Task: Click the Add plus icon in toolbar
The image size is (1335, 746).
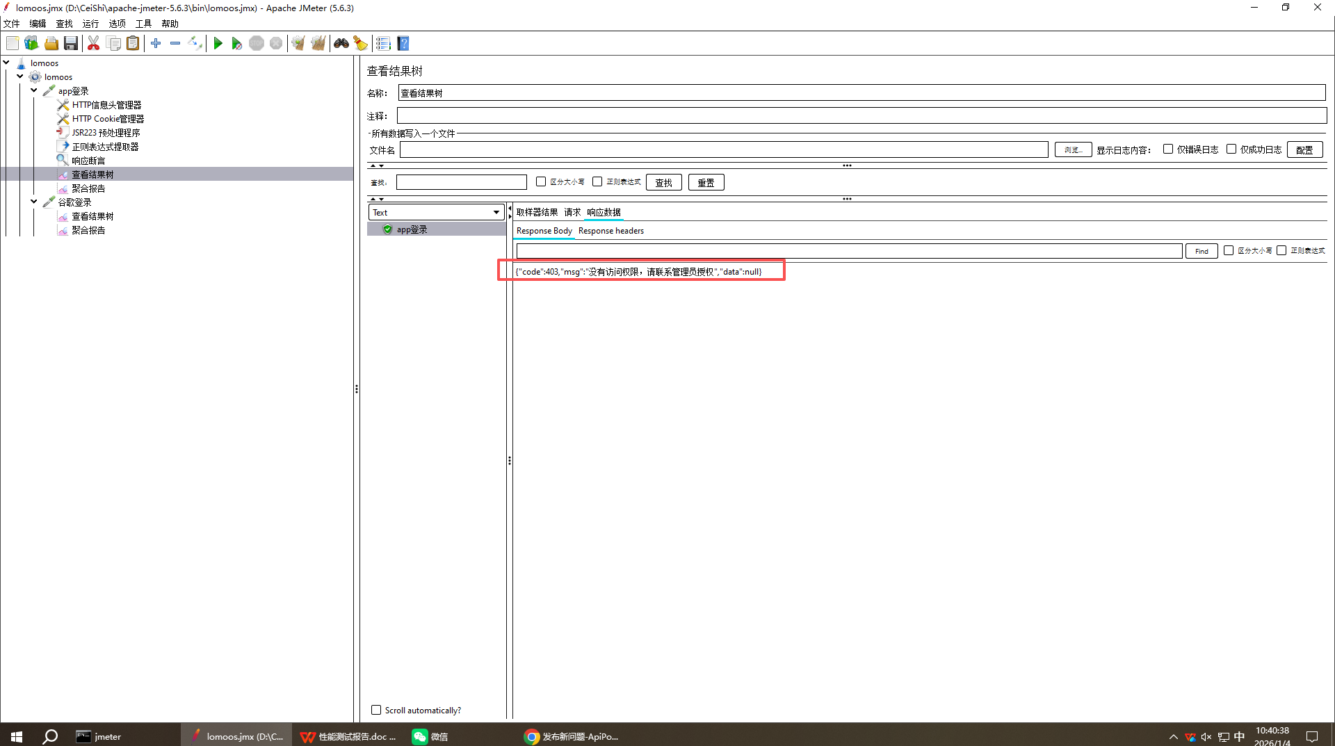Action: coord(156,44)
